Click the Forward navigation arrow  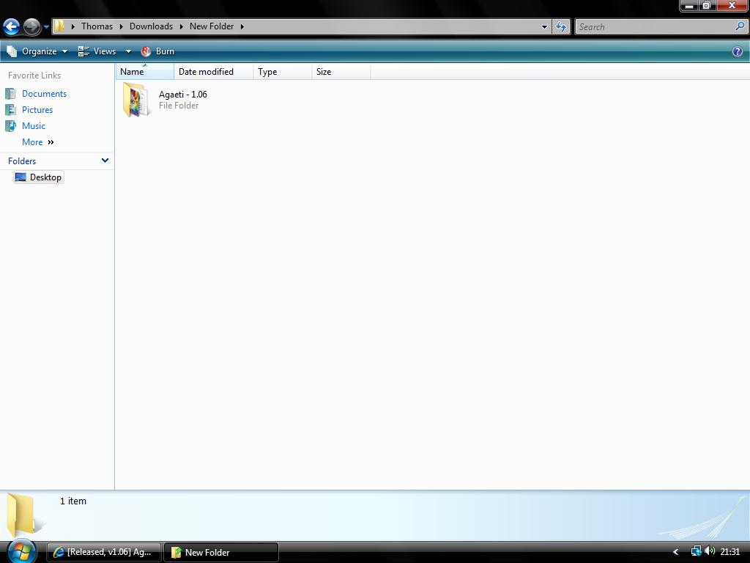click(x=31, y=27)
